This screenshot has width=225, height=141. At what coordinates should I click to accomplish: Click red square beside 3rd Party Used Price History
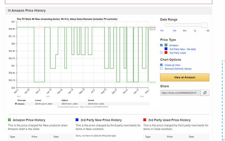click(145, 120)
